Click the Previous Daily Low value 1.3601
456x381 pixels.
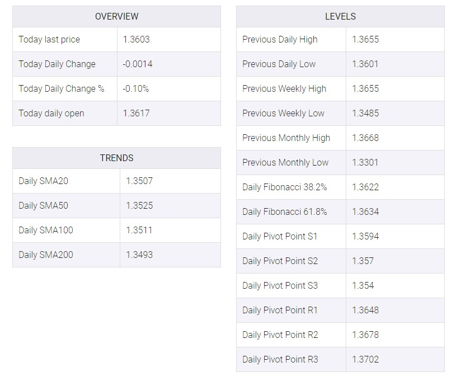pyautogui.click(x=365, y=64)
